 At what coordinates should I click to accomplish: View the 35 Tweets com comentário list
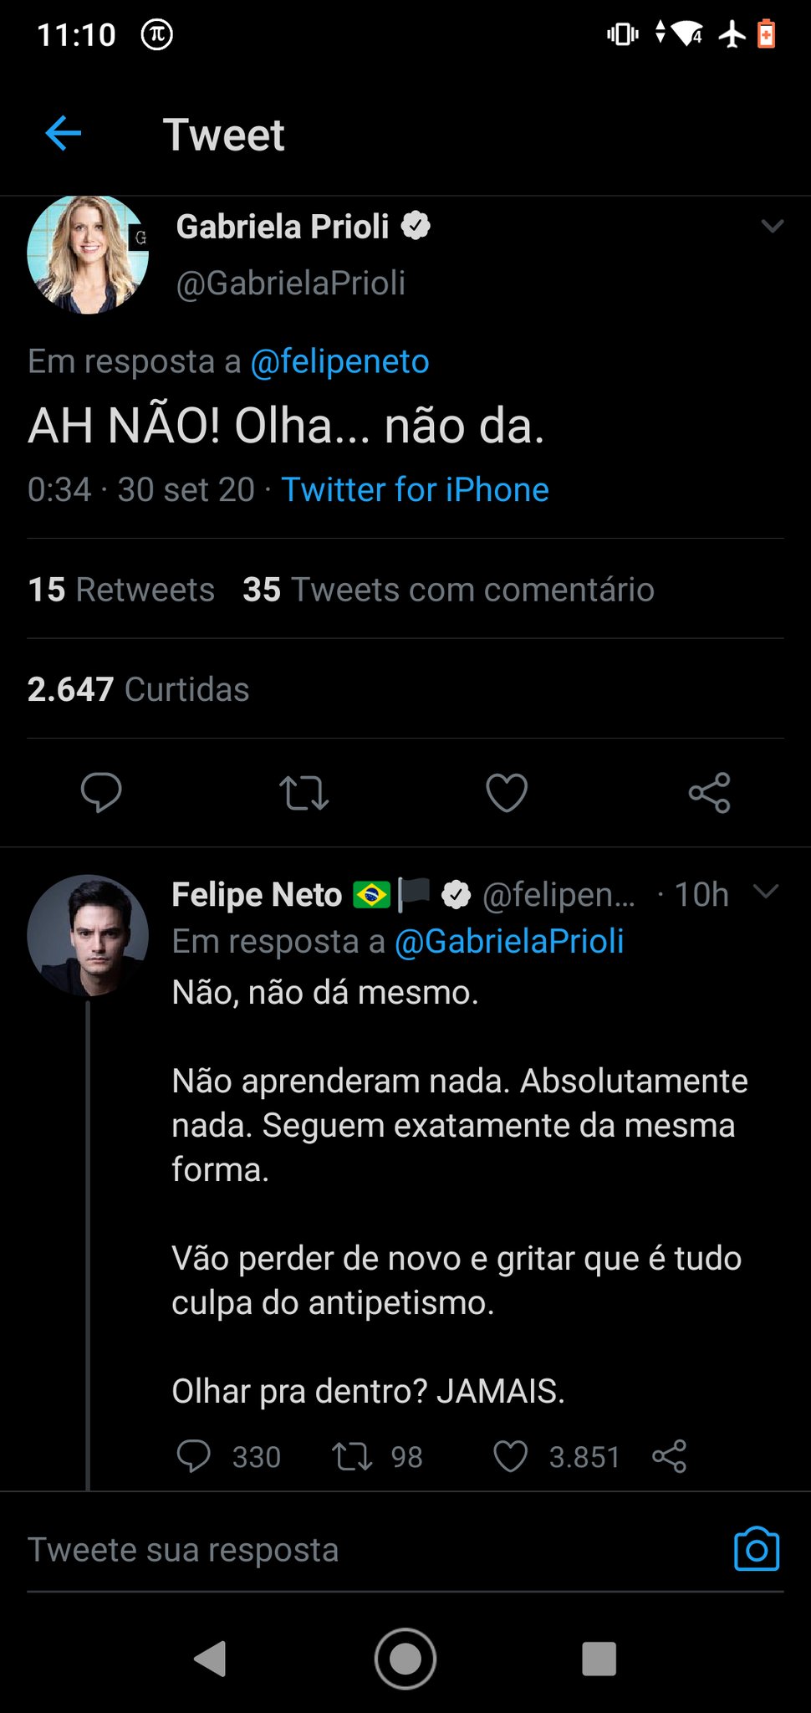448,590
